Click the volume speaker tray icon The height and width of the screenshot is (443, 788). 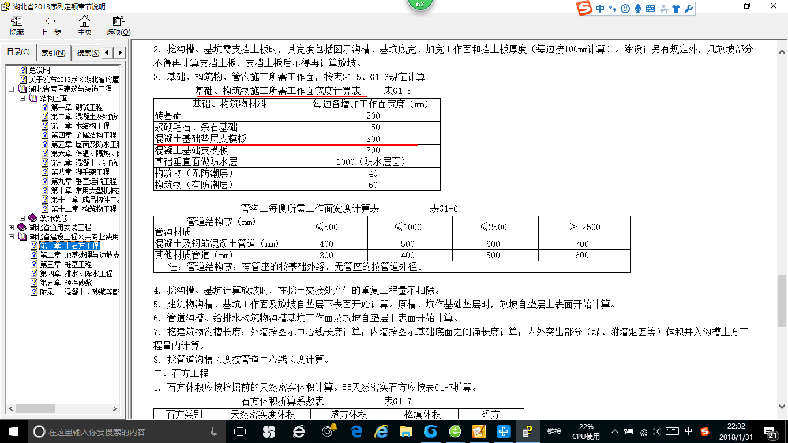657,431
